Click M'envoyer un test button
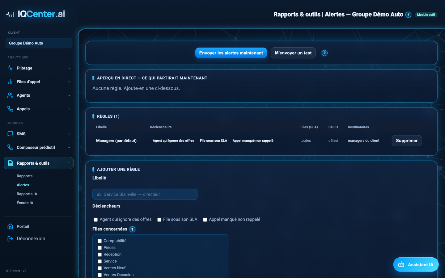Viewport: 445px width, 278px height. [293, 53]
